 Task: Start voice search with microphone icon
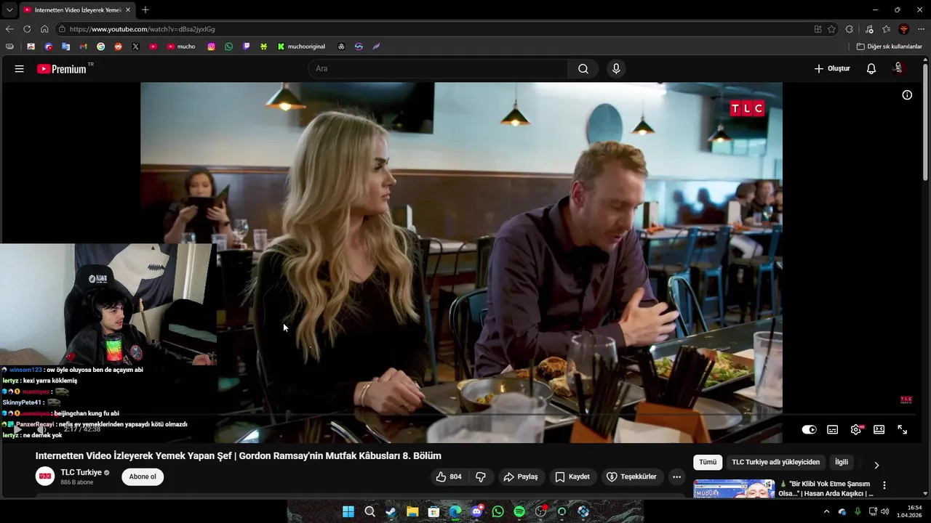point(616,69)
